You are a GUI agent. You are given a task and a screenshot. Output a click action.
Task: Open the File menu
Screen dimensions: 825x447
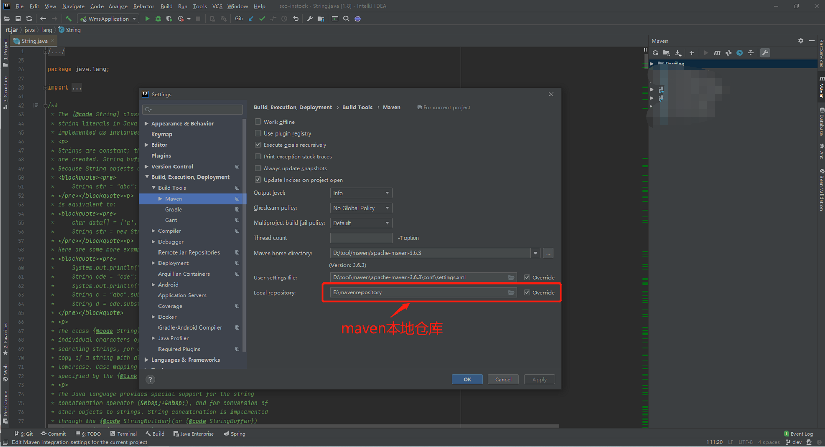19,6
